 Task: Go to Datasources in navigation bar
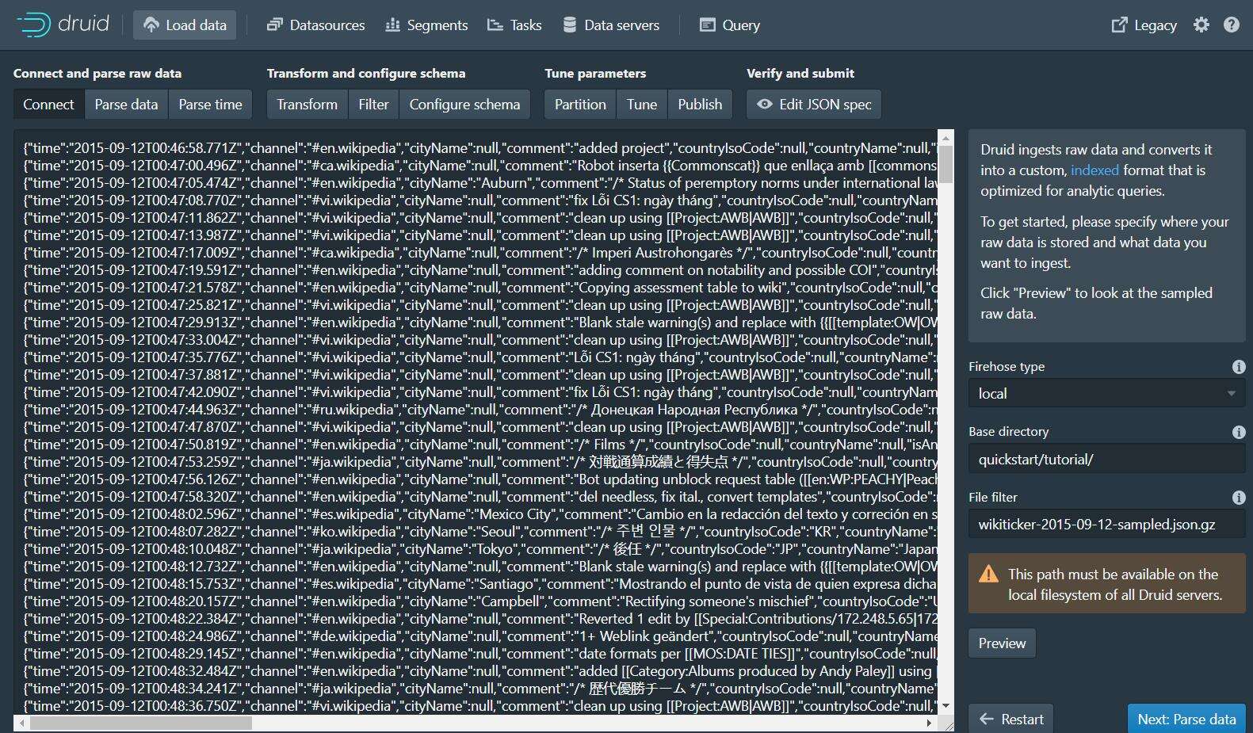coord(315,25)
